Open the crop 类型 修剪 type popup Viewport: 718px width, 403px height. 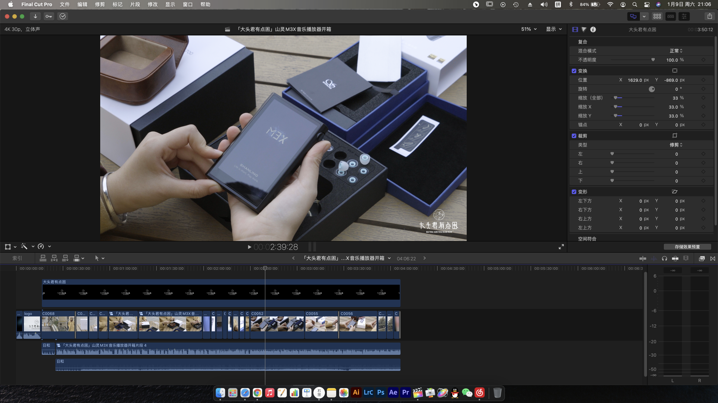(x=676, y=145)
